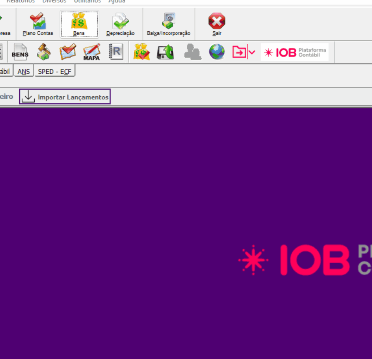Click the money bags with checkmark icon
This screenshot has width=372, height=359.
click(141, 52)
